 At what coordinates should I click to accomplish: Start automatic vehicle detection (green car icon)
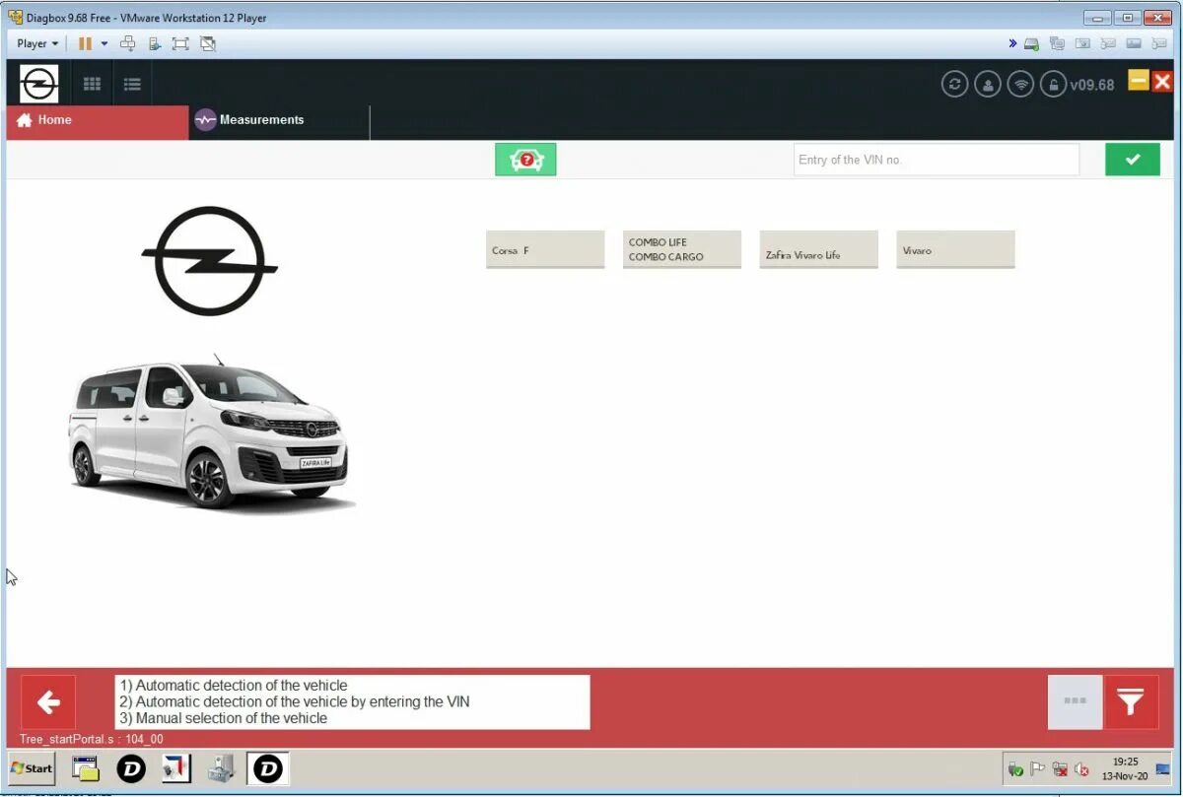[x=525, y=160]
